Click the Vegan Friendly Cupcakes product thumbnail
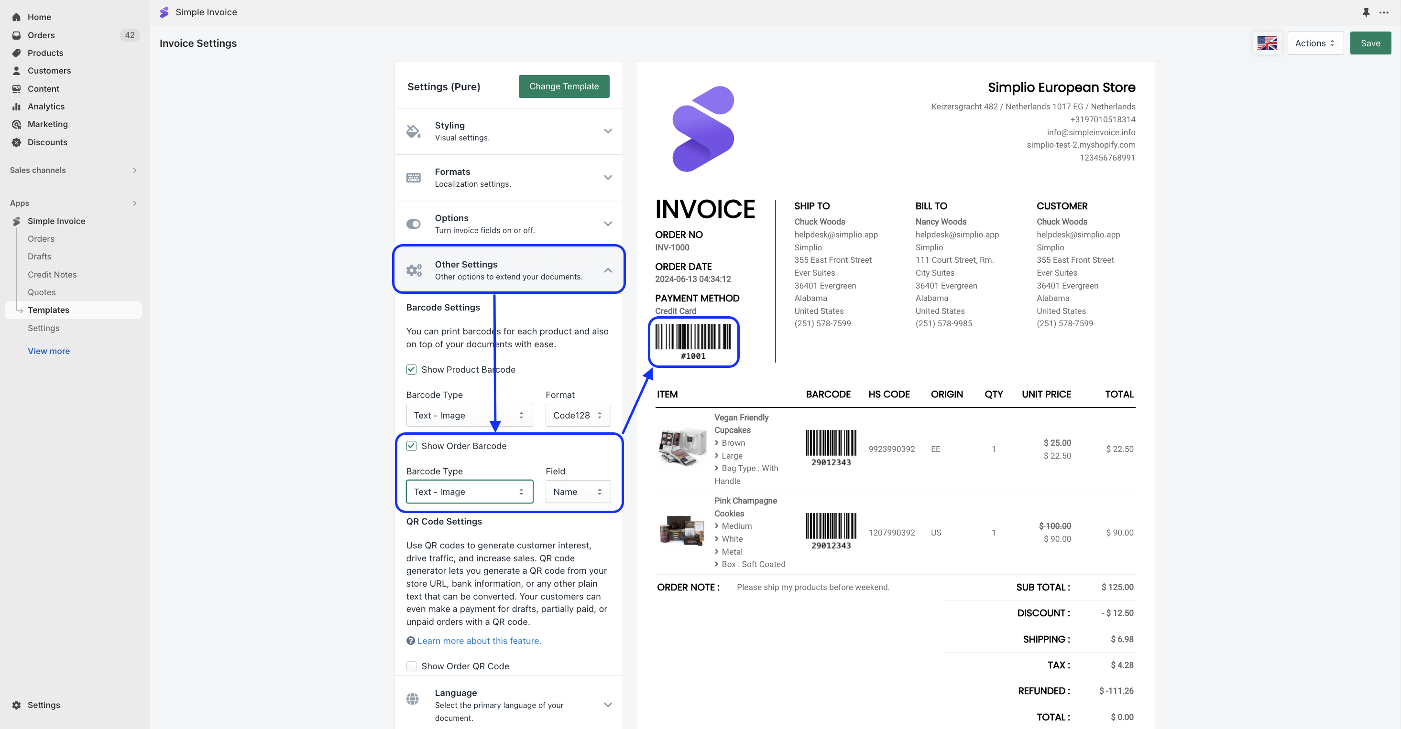The height and width of the screenshot is (729, 1401). pyautogui.click(x=682, y=447)
